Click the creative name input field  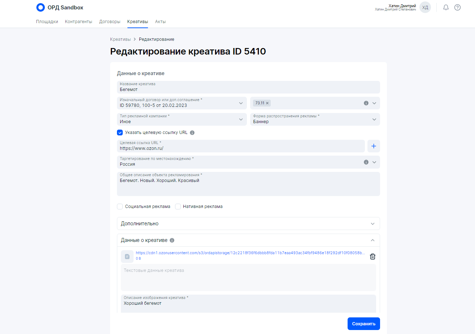(x=248, y=89)
